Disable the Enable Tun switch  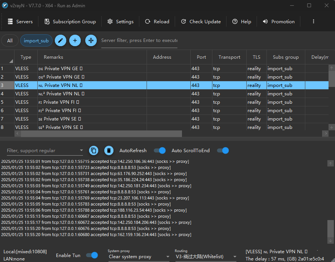point(92,255)
